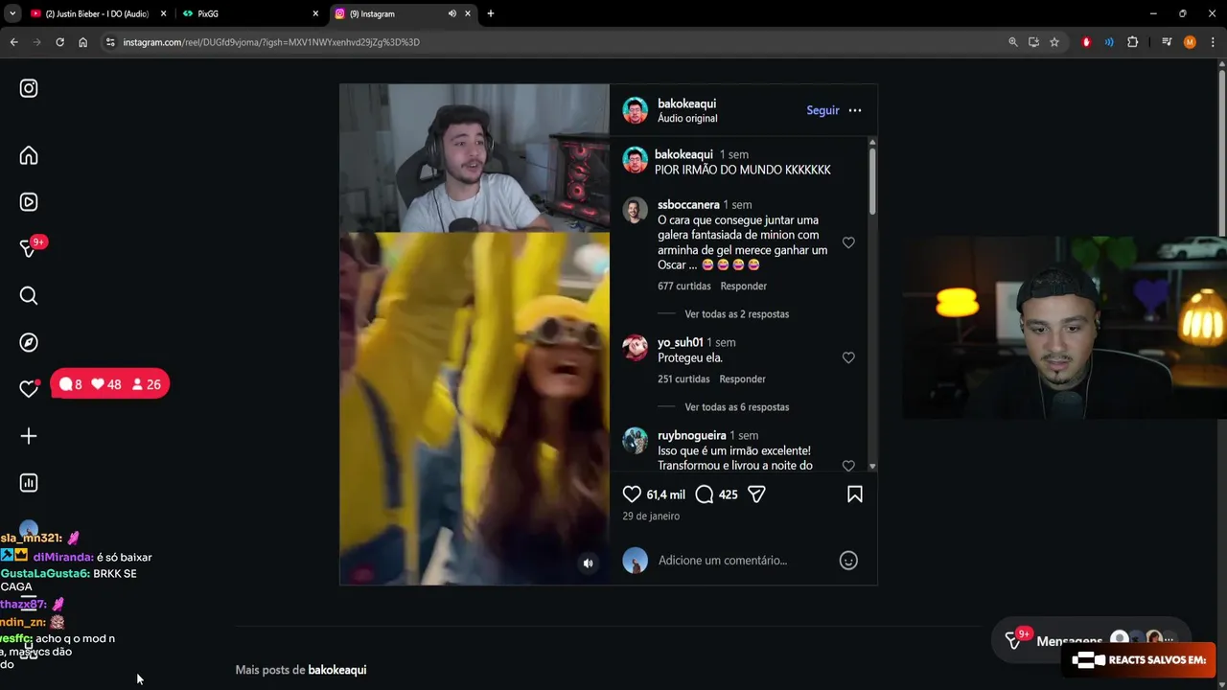The width and height of the screenshot is (1227, 690).
Task: Reply to yo_suh01's comment
Action: tap(743, 379)
